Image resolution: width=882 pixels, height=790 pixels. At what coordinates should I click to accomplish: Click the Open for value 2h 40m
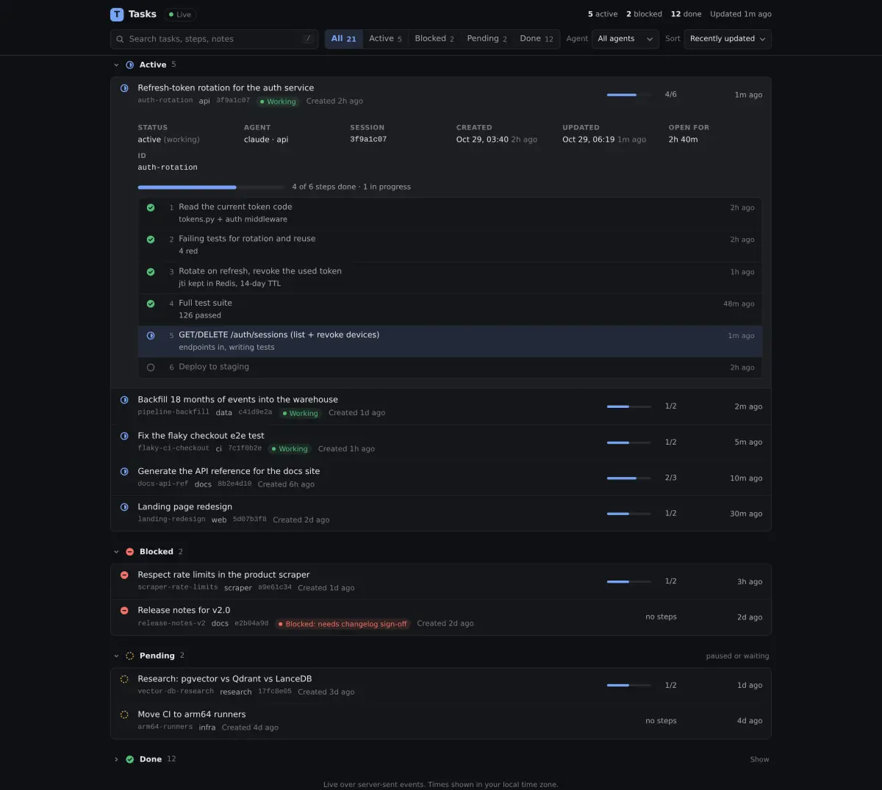pyautogui.click(x=683, y=140)
